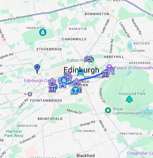The width and height of the screenshot is (153, 158).
Task: Click the cocktail glass bar marker
Action: click(76, 90)
